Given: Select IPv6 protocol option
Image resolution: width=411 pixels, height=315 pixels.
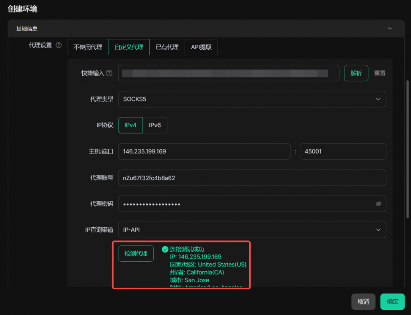Looking at the screenshot, I should (155, 125).
